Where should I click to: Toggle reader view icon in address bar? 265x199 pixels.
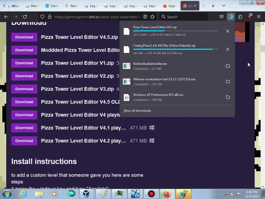145,17
